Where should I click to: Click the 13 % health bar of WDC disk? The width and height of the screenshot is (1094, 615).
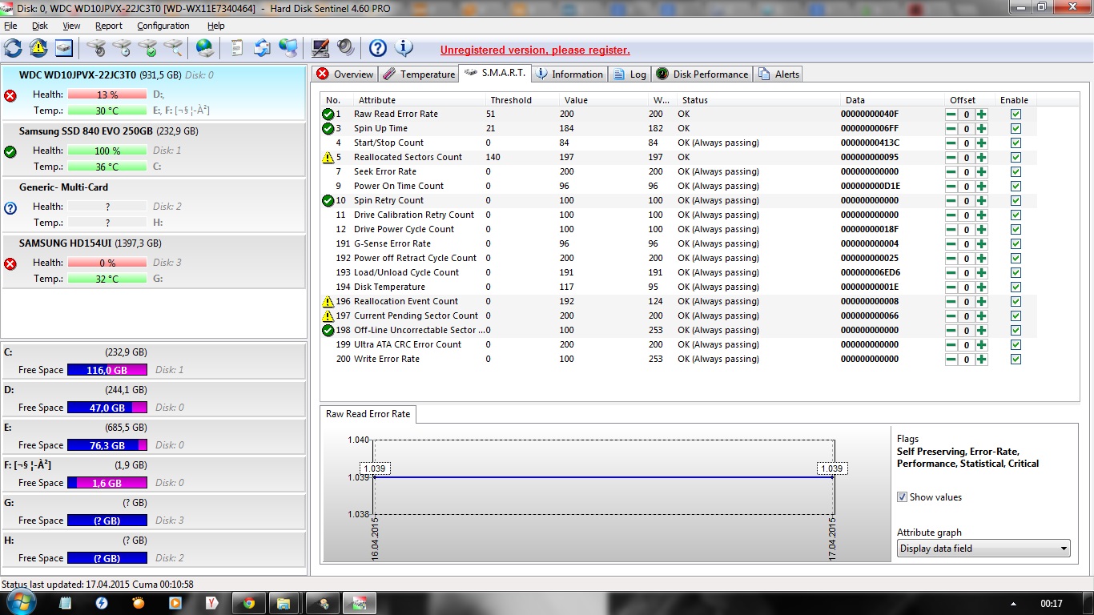pyautogui.click(x=107, y=94)
